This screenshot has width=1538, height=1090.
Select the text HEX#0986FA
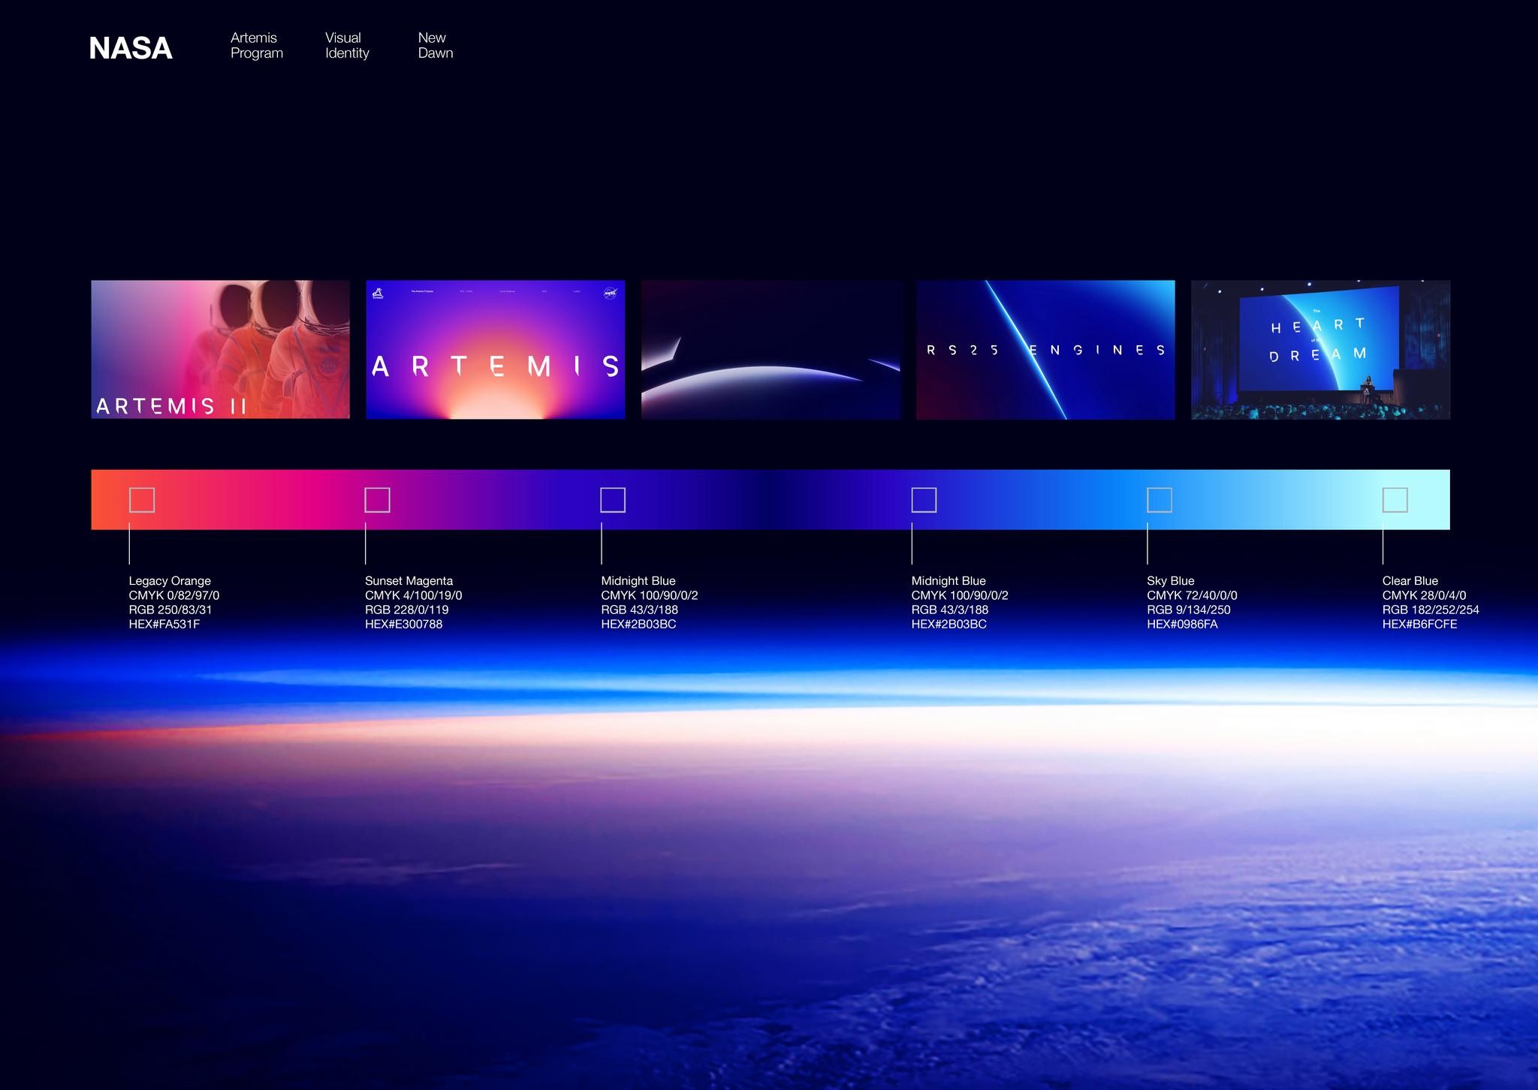1182,624
